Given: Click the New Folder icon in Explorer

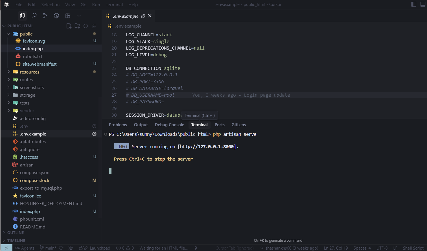Looking at the screenshot, I should [77, 26].
